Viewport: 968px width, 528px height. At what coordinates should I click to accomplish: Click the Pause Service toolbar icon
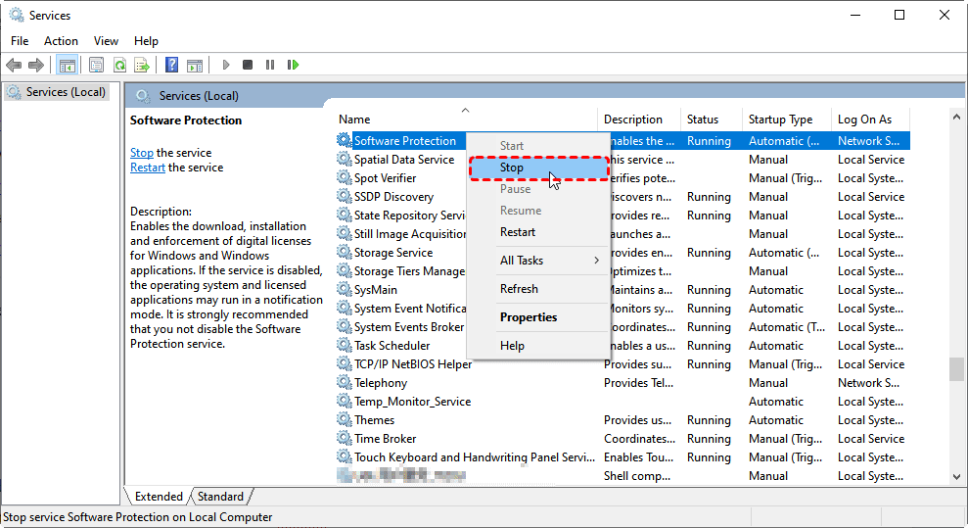(x=270, y=65)
